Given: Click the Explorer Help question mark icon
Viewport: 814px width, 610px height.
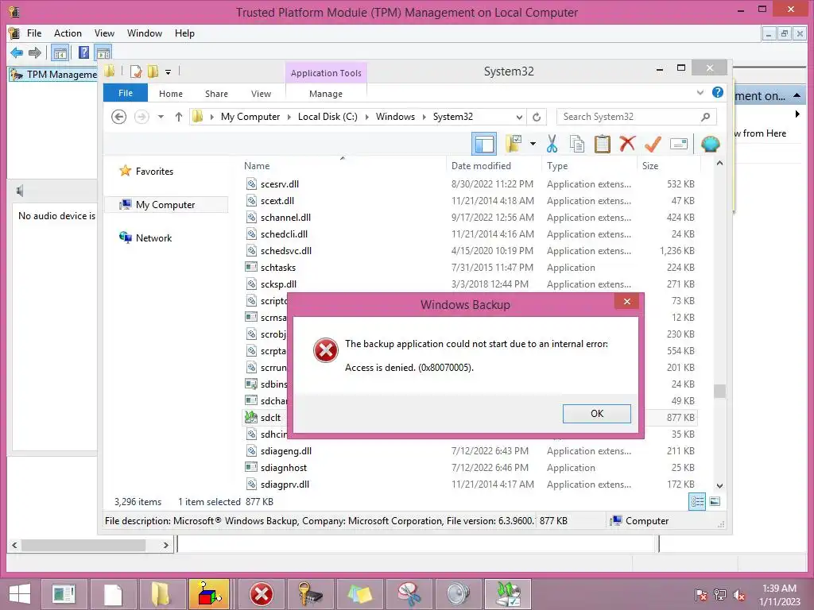Looking at the screenshot, I should (x=718, y=92).
